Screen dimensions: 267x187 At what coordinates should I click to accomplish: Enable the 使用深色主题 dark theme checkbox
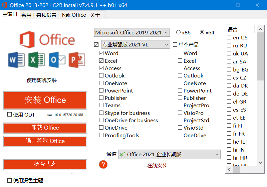(x=9, y=180)
